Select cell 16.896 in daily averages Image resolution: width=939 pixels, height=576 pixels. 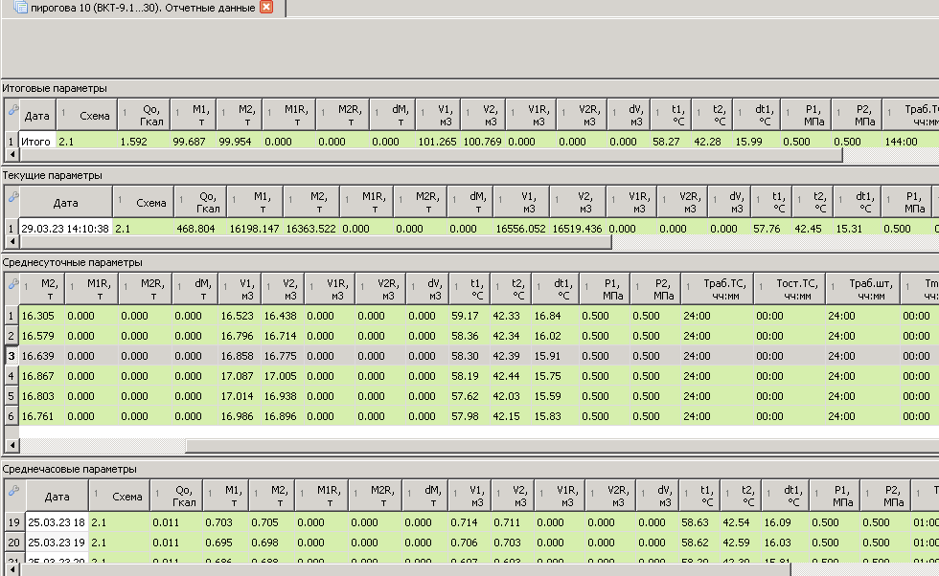coord(283,416)
